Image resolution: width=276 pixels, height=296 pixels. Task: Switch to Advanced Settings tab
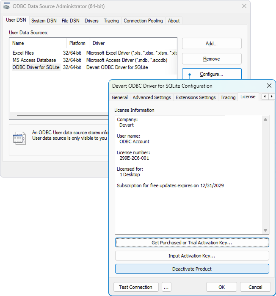pyautogui.click(x=152, y=97)
